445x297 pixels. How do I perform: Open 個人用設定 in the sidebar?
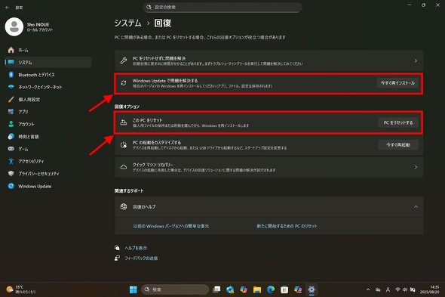pos(48,100)
